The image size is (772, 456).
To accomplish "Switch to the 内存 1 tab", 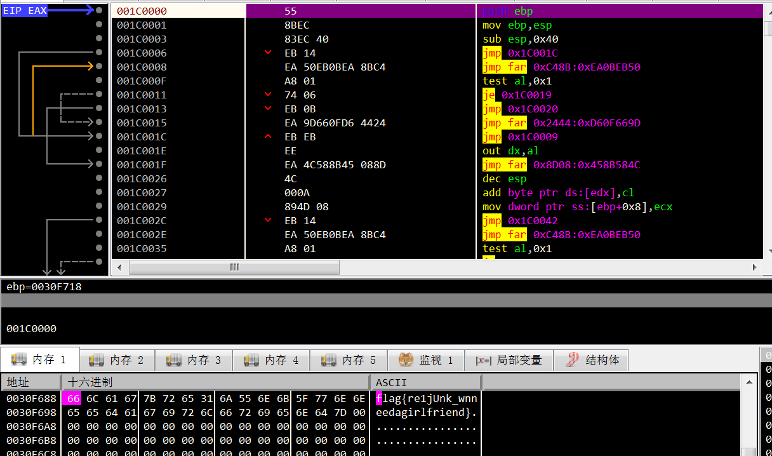I will [x=40, y=360].
